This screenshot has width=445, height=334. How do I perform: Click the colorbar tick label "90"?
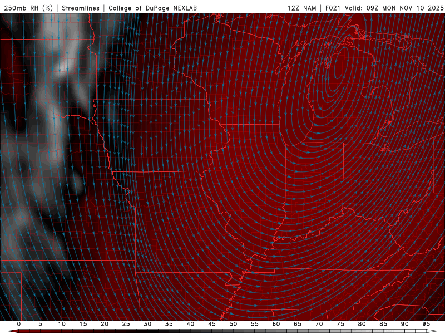click(x=404, y=324)
